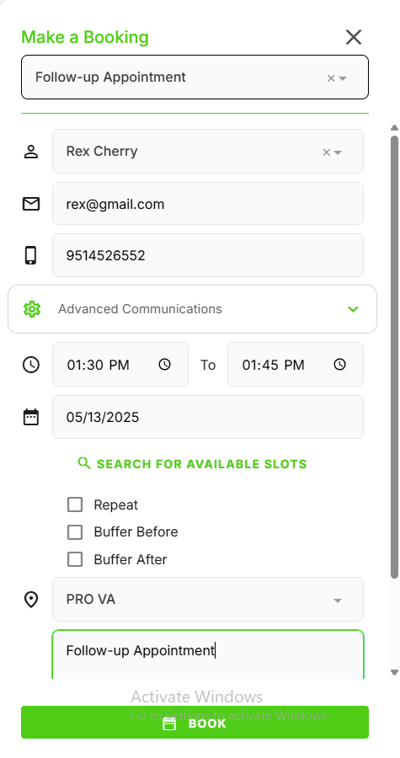
Task: Enable the Repeat checkbox
Action: click(x=75, y=504)
